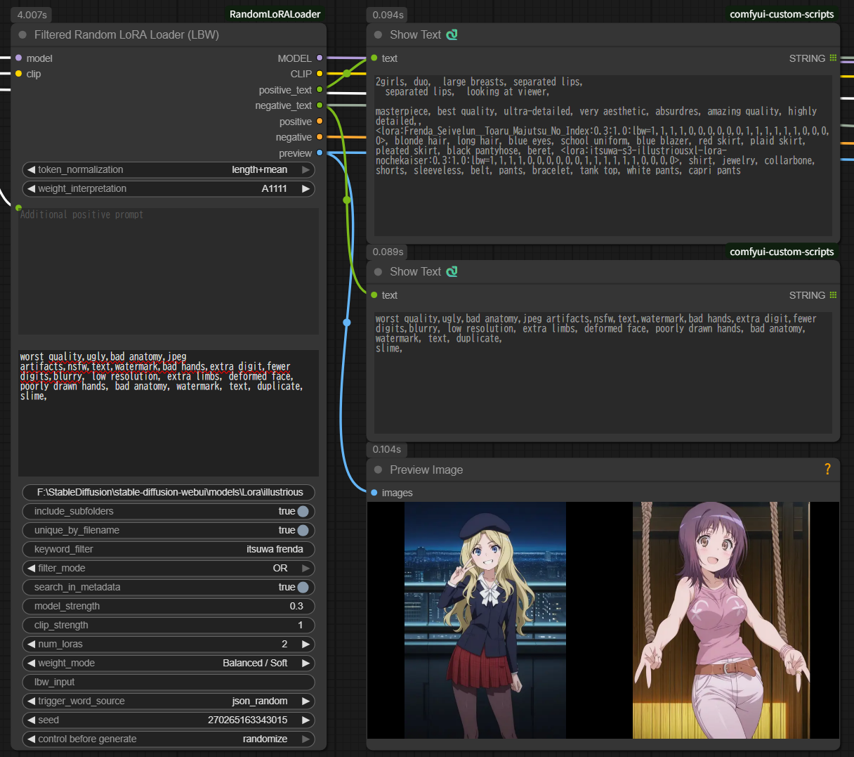
Task: Click the snake icon on the upper Show Text title
Action: click(452, 34)
